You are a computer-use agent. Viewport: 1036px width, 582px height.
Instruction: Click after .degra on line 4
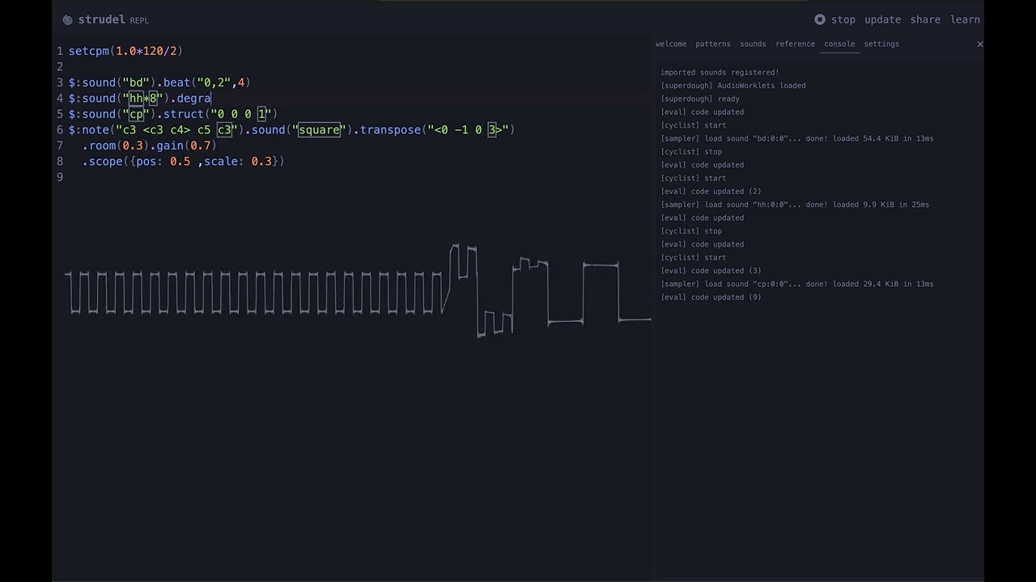(211, 99)
